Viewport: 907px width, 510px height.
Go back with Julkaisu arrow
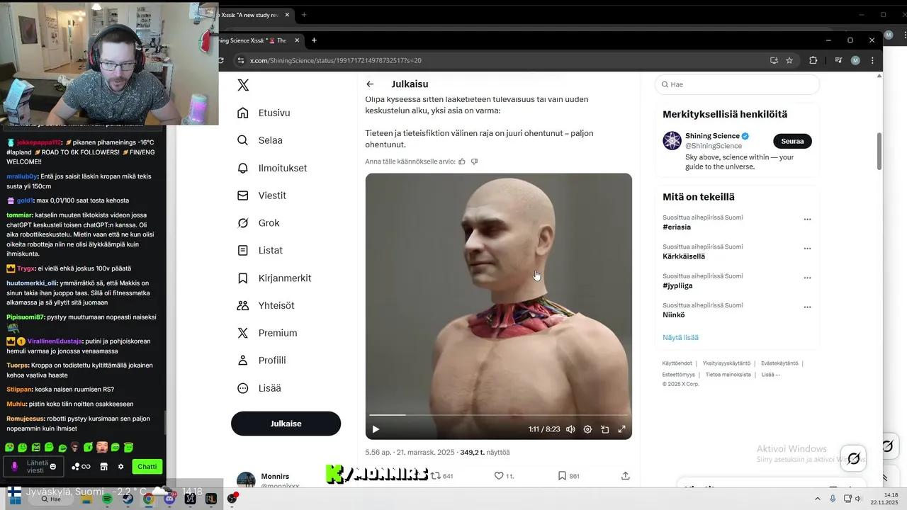(370, 84)
